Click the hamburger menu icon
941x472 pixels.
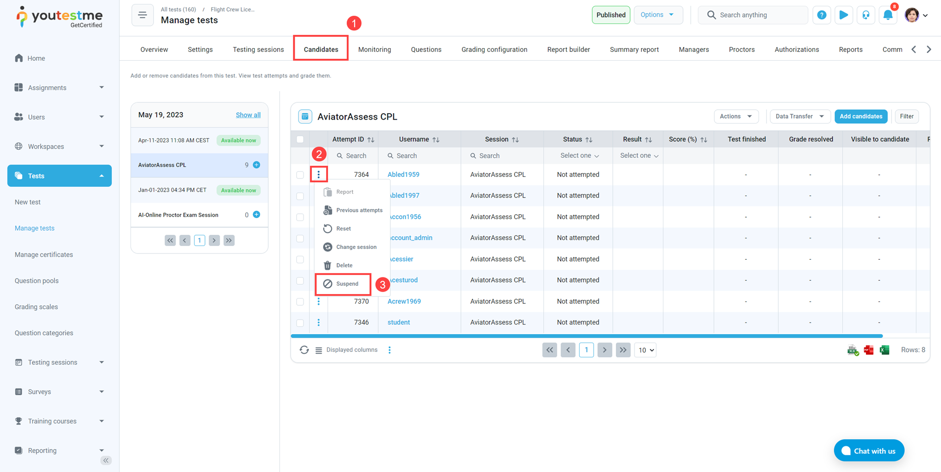pos(142,15)
